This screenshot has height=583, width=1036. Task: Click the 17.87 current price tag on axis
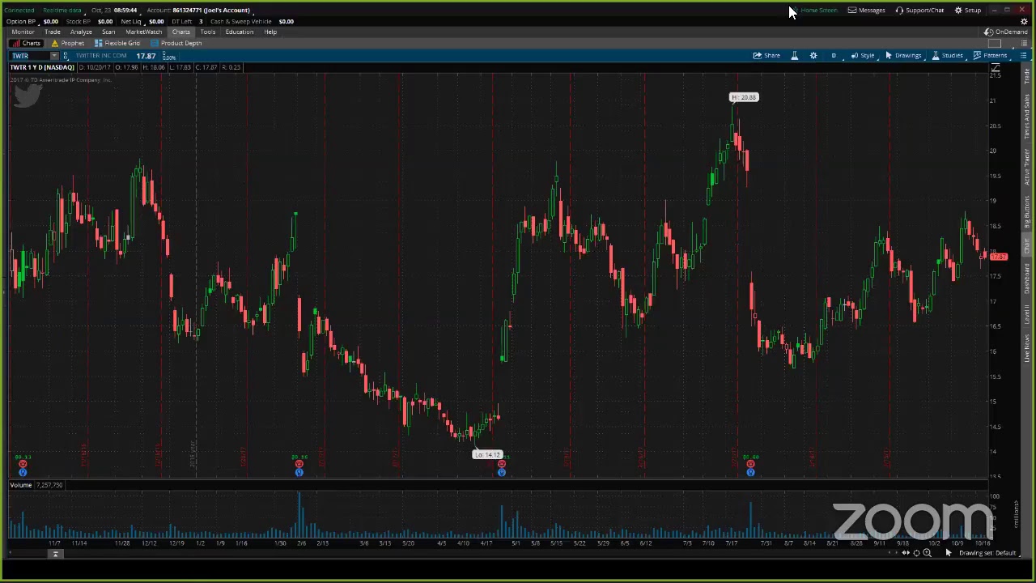999,257
